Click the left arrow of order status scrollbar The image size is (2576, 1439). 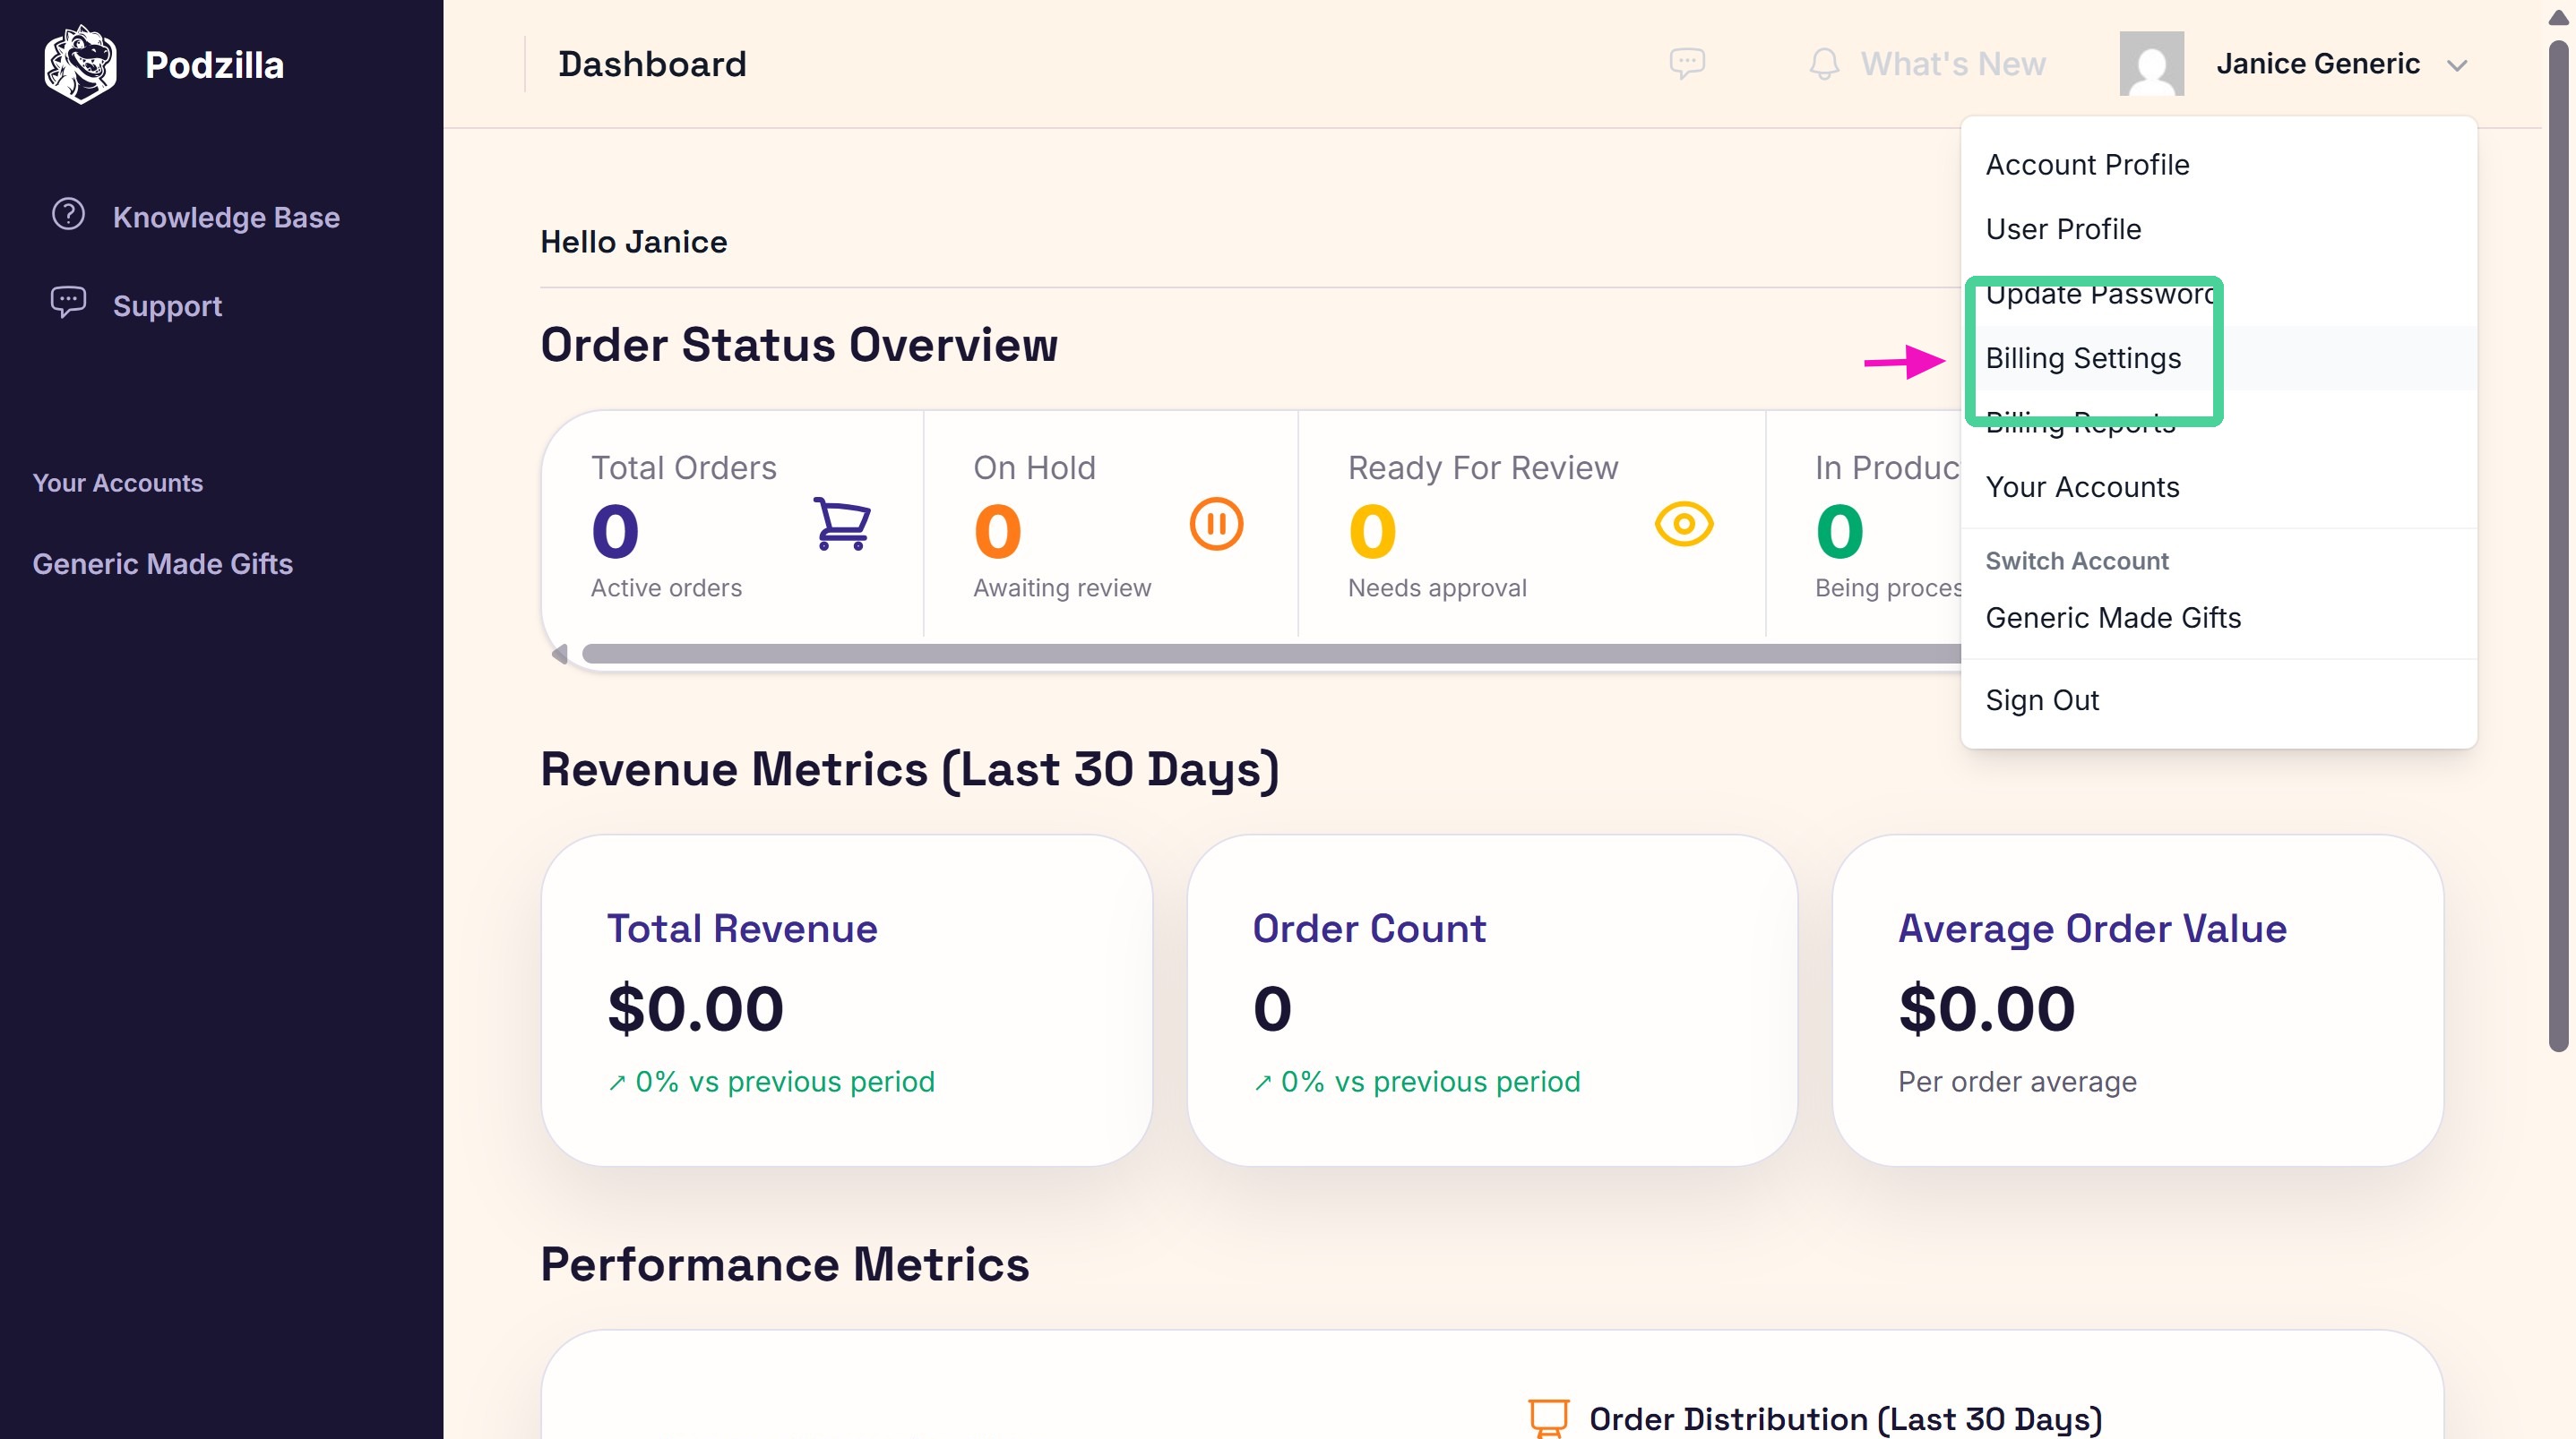(560, 654)
